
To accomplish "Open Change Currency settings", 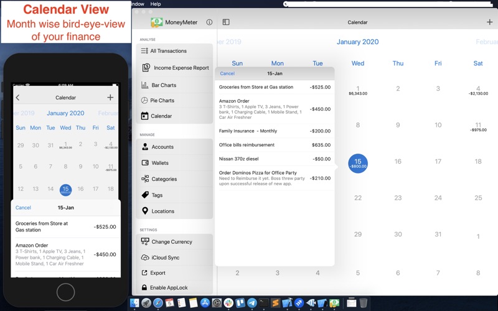I will [x=174, y=241].
